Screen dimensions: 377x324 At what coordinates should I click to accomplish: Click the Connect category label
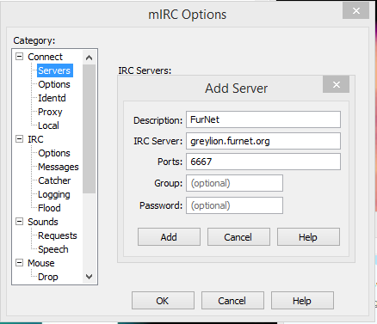click(45, 57)
